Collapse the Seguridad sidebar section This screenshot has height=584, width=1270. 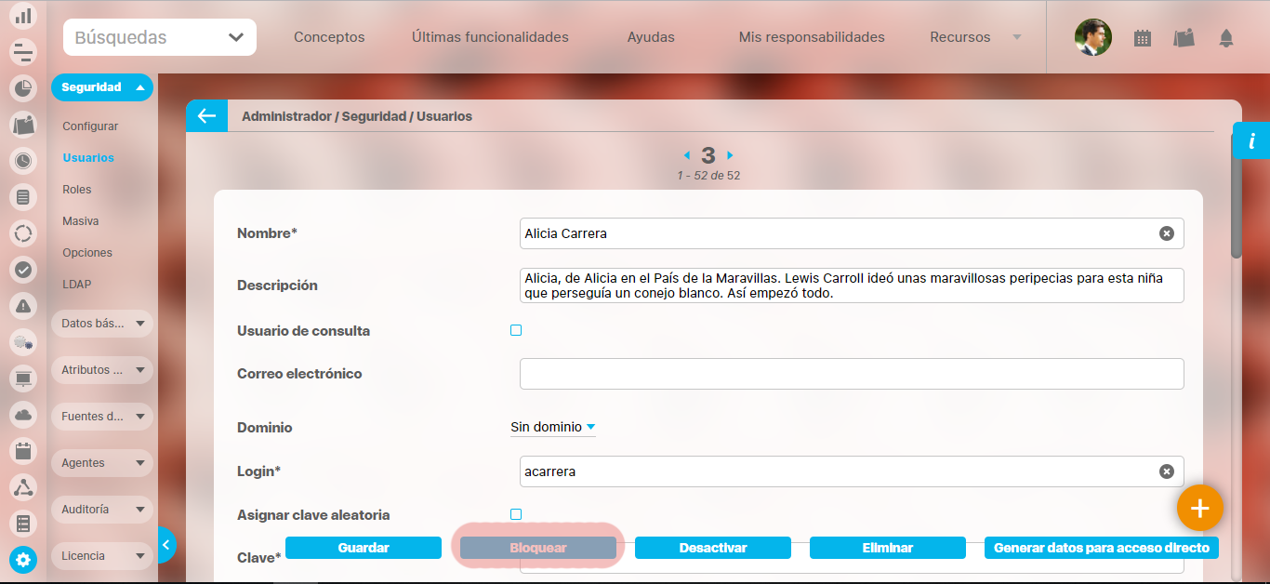point(101,87)
